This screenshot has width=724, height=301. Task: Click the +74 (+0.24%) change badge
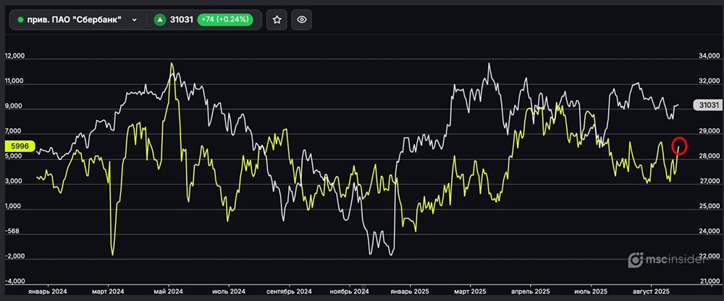point(224,20)
